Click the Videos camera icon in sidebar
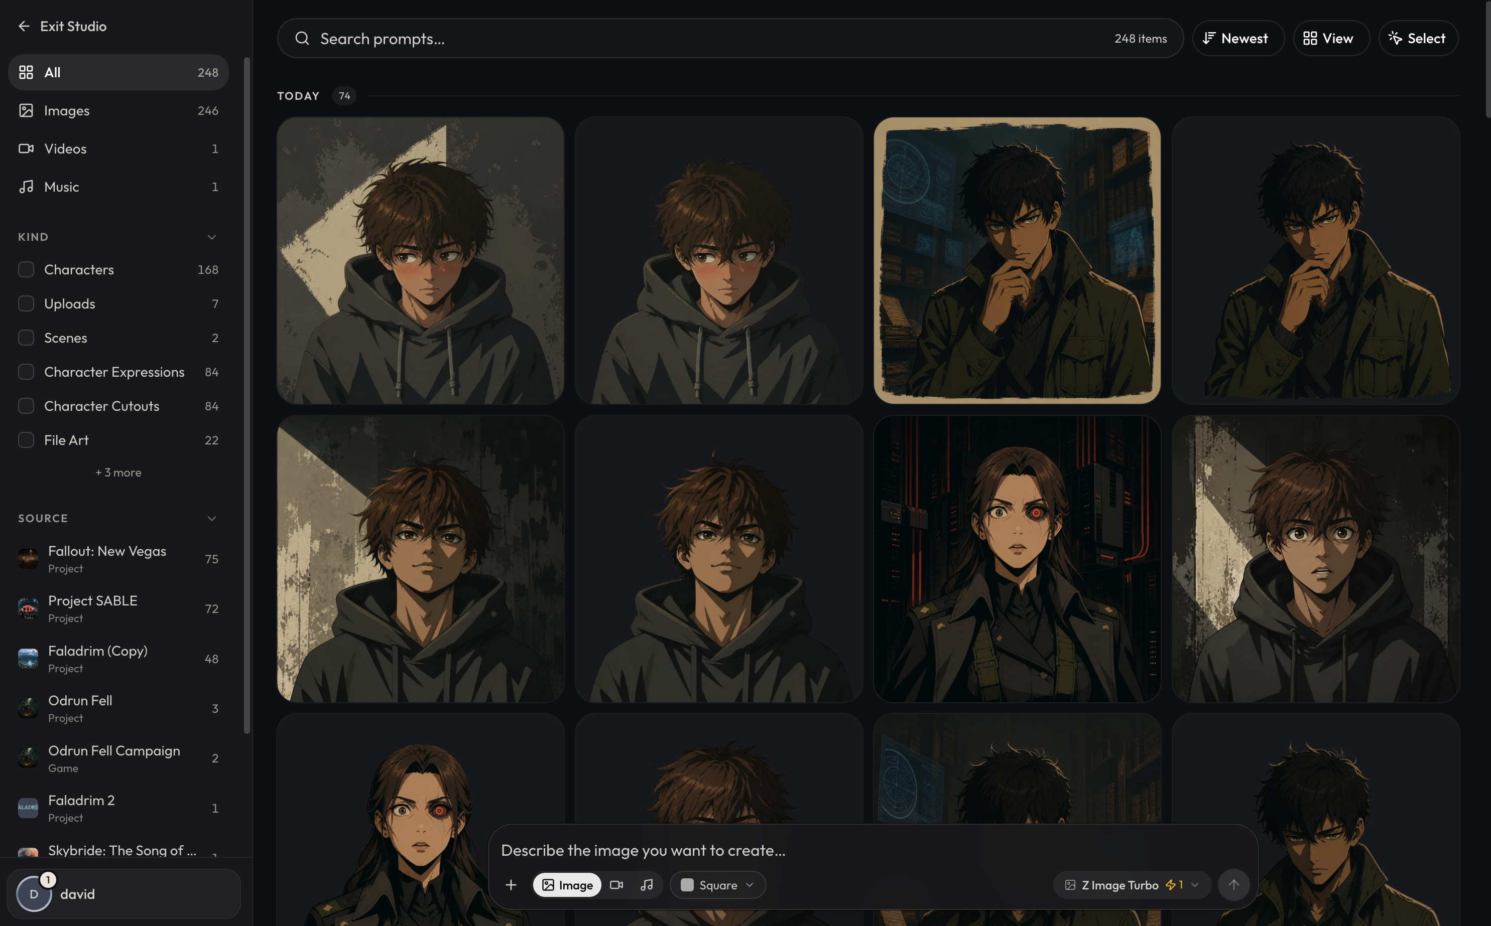The image size is (1491, 926). coord(26,148)
